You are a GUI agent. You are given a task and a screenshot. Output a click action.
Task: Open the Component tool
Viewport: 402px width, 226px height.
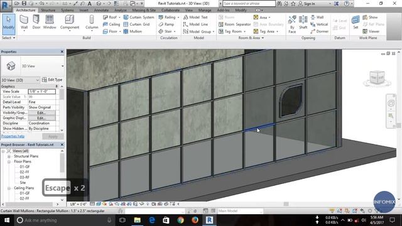[70, 23]
